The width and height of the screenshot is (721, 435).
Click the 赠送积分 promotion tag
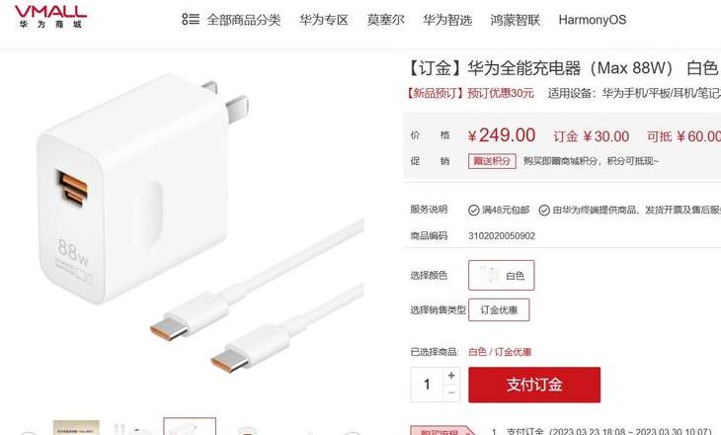[492, 161]
